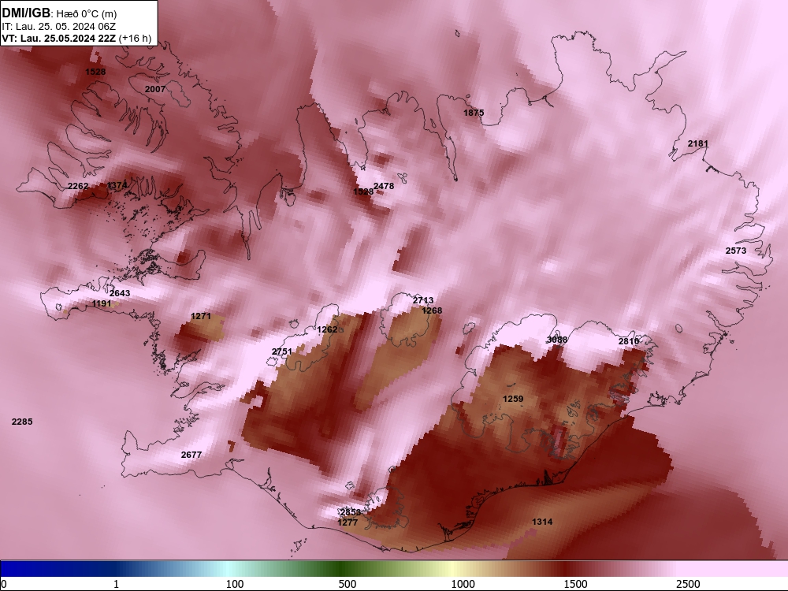Click the DMI/IGB title label
The image size is (788, 591).
pyautogui.click(x=26, y=13)
